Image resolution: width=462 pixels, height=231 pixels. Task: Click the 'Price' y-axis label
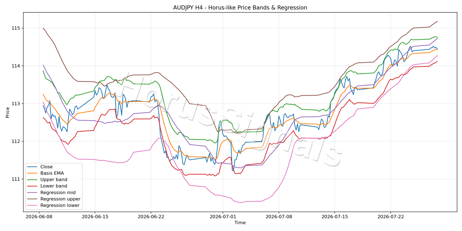[8, 112]
